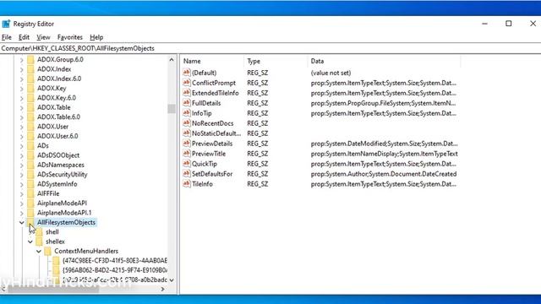
Task: Select the {596AB062-B4D2-4215 subkey
Action: [115, 270]
